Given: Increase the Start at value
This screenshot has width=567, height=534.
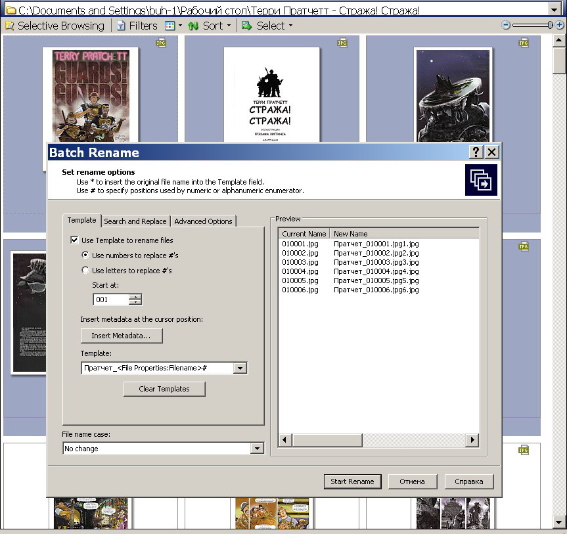Looking at the screenshot, I should pyautogui.click(x=135, y=297).
